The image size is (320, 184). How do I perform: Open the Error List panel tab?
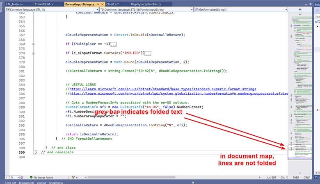[x=10, y=183]
